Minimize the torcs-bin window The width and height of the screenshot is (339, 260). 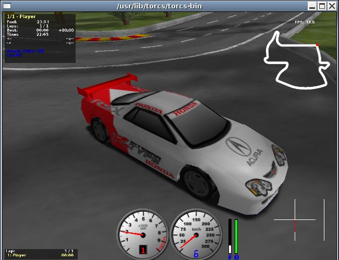click(312, 6)
